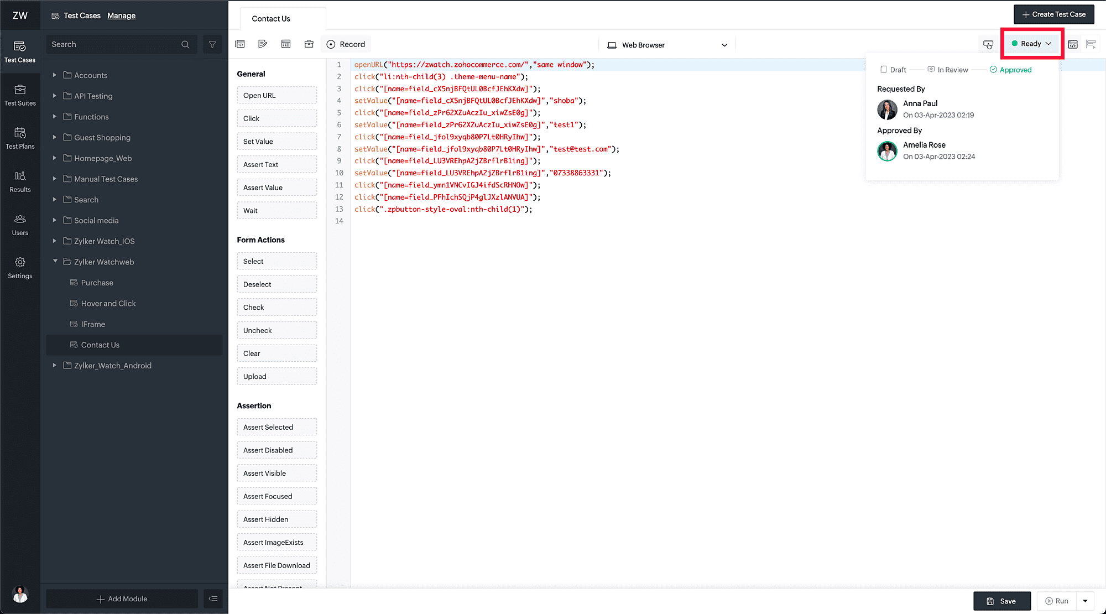Insert the Assert Text action
Viewport: 1106px width, 614px height.
(276, 164)
